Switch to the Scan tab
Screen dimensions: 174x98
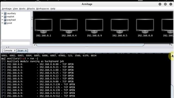[21, 51]
